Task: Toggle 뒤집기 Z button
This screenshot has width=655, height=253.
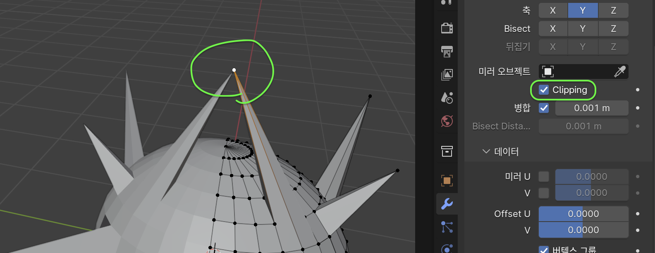Action: coord(614,47)
